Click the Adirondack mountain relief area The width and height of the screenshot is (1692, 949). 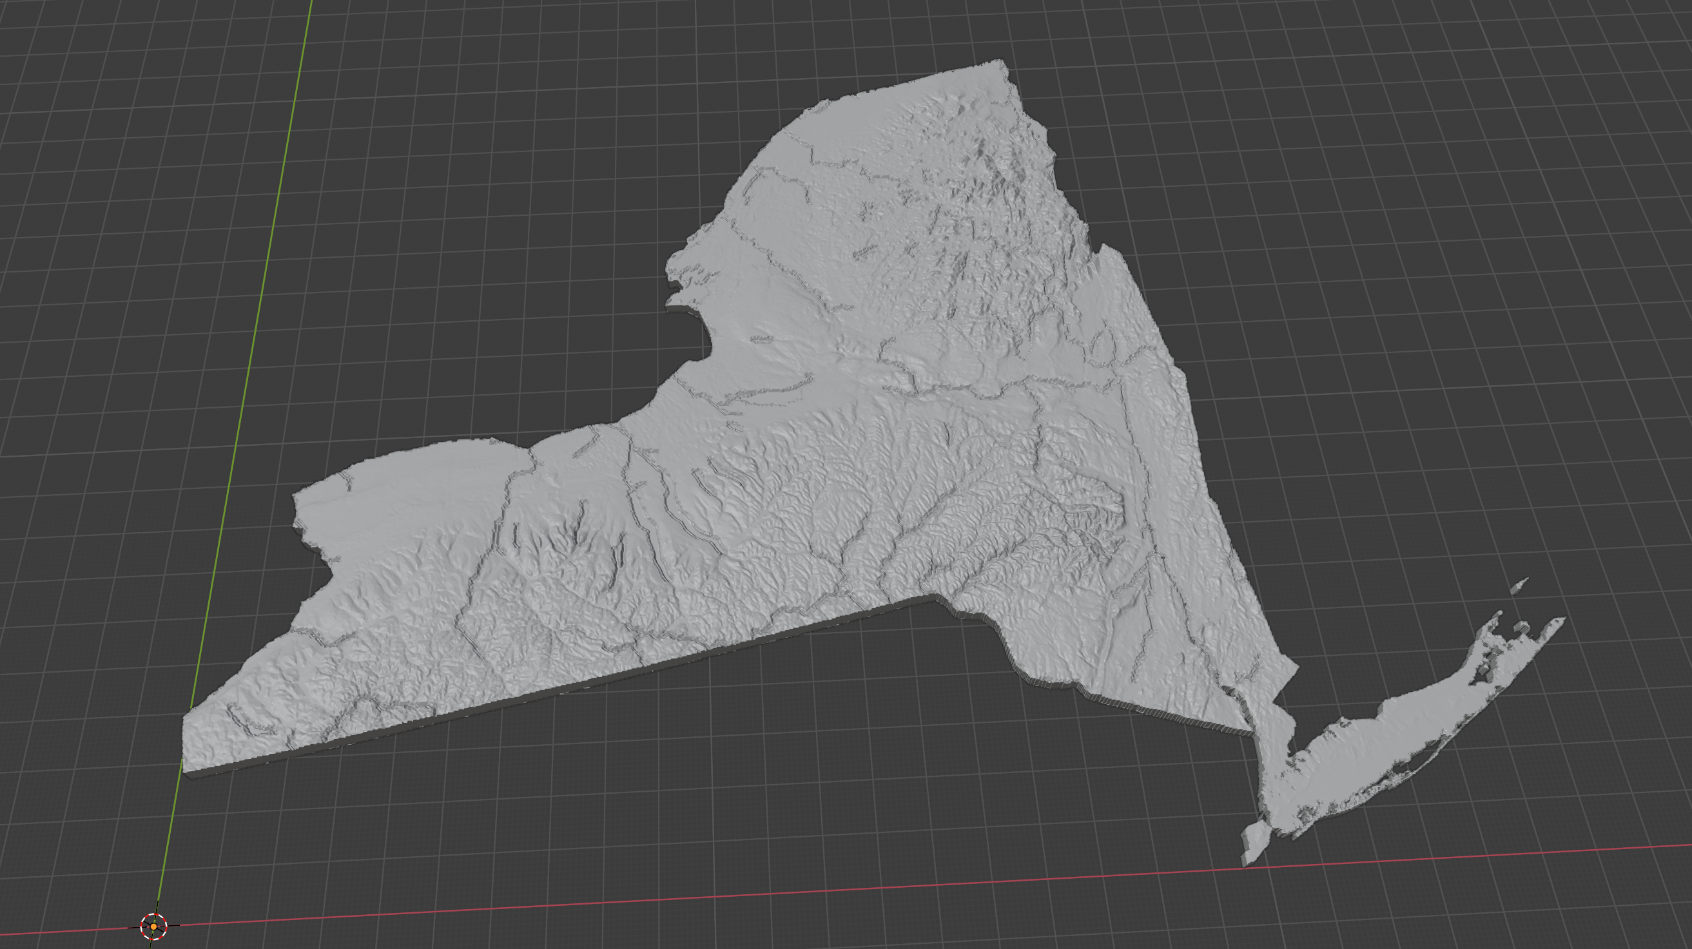coord(986,216)
